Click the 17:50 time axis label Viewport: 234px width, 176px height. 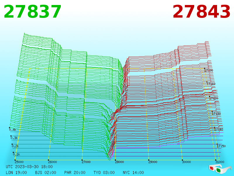(221, 146)
